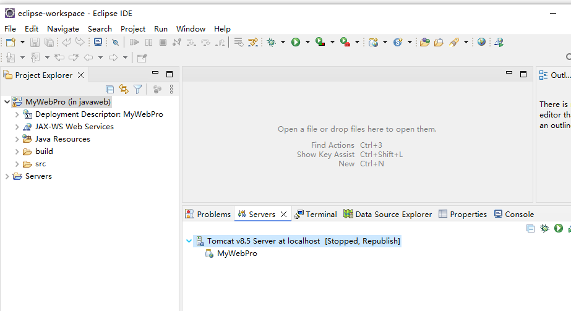Expand Deployment Descriptor: MyWebPro node
Image resolution: width=571 pixels, height=311 pixels.
click(x=17, y=114)
